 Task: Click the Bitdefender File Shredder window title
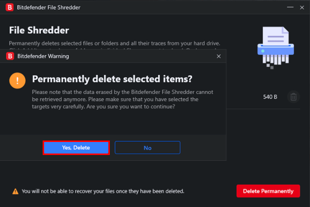49,7
